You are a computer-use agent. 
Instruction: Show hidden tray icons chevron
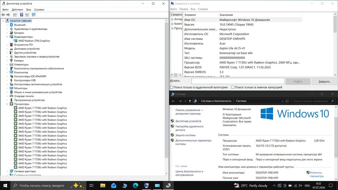click(x=274, y=186)
